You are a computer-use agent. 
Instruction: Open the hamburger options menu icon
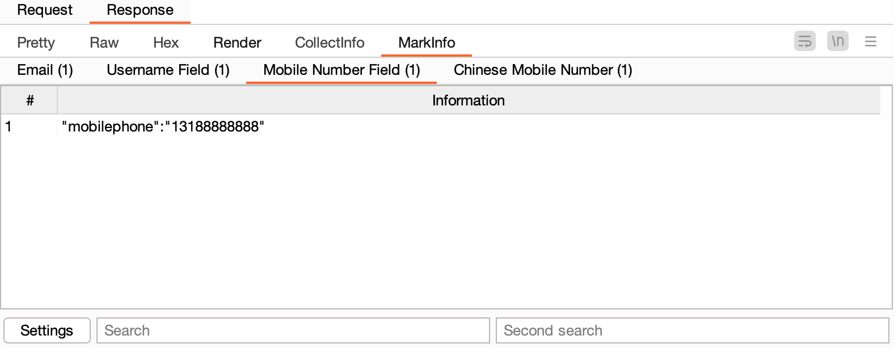click(870, 41)
